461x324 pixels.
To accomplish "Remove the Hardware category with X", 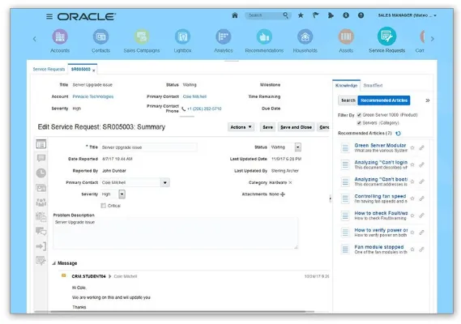I will [291, 182].
